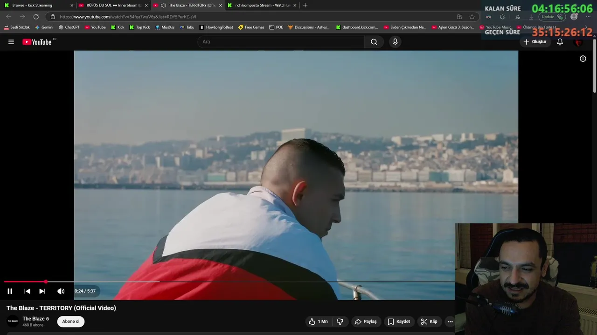Open Discussions - Ashes bookmark

309,27
